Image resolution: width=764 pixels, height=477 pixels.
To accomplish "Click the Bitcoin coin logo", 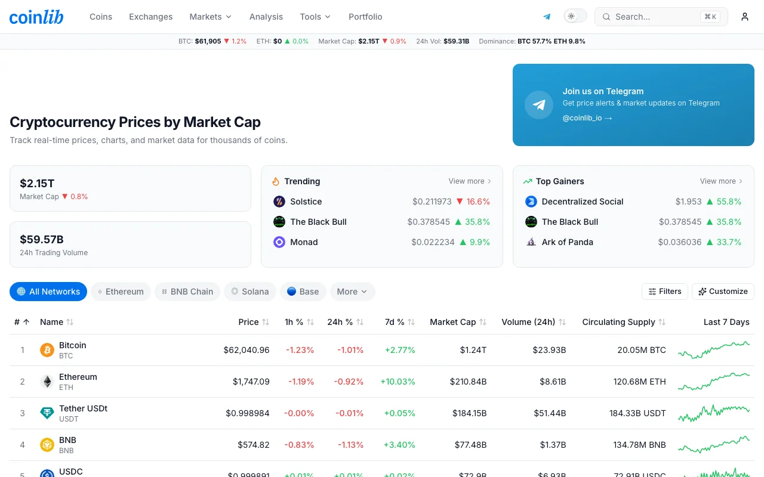I will pyautogui.click(x=47, y=350).
